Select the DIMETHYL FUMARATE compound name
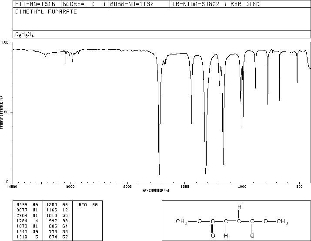311x241 pixels. pyautogui.click(x=46, y=12)
